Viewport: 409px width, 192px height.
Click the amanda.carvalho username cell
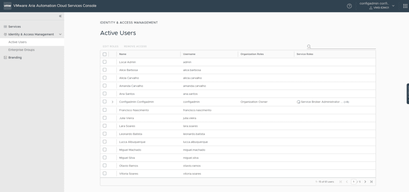195,86
